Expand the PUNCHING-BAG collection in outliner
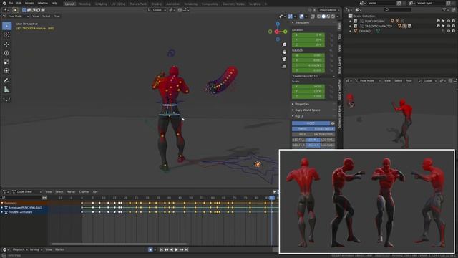This screenshot has width=458, height=258. click(351, 21)
